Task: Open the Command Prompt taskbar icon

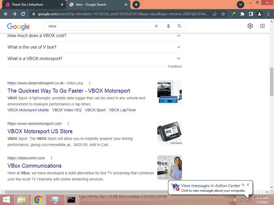Action: coord(71,200)
